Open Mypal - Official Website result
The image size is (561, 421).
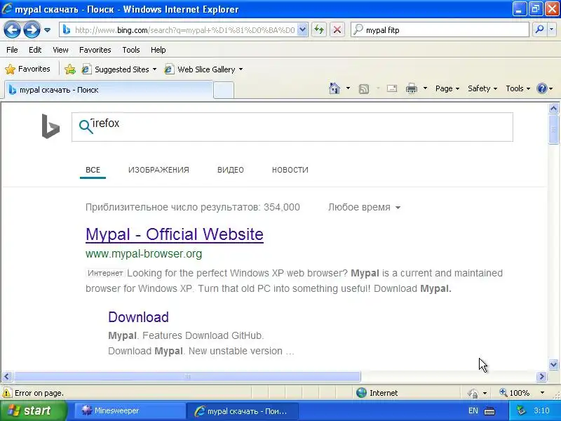175,234
